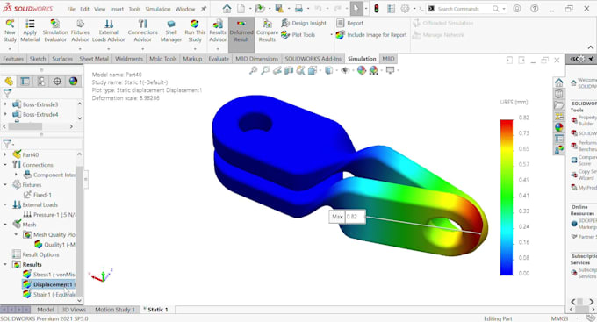Click the Zoom to Fit icon
Viewport: 597px width, 322px height.
coord(253,70)
